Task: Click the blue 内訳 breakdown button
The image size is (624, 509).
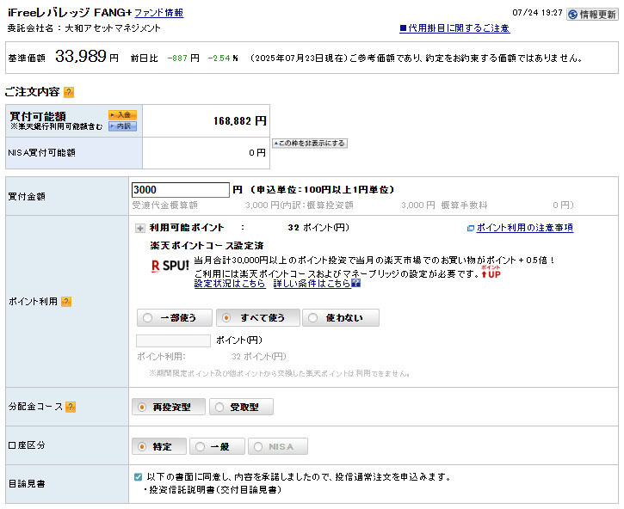Action: click(122, 126)
